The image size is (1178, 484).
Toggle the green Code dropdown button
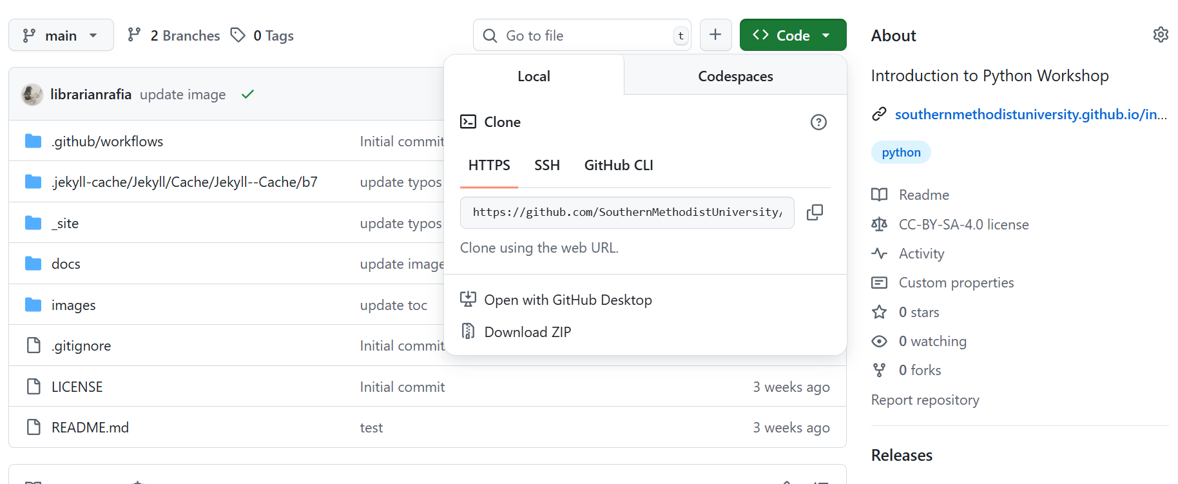click(x=793, y=35)
